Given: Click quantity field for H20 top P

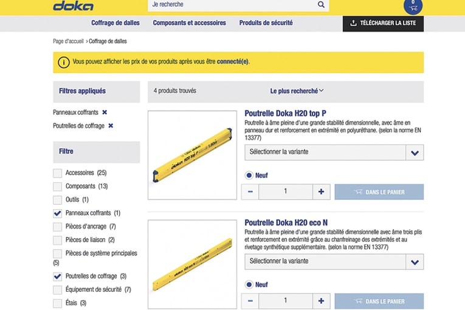Looking at the screenshot, I should pyautogui.click(x=286, y=191).
